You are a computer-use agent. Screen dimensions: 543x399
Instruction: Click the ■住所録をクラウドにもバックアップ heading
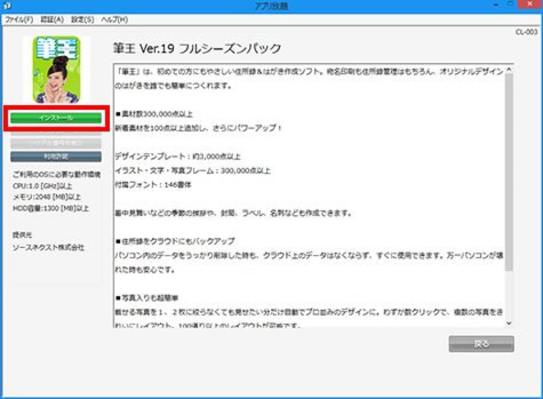(175, 241)
